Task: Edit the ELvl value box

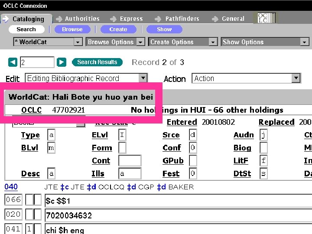Action: click(122, 135)
